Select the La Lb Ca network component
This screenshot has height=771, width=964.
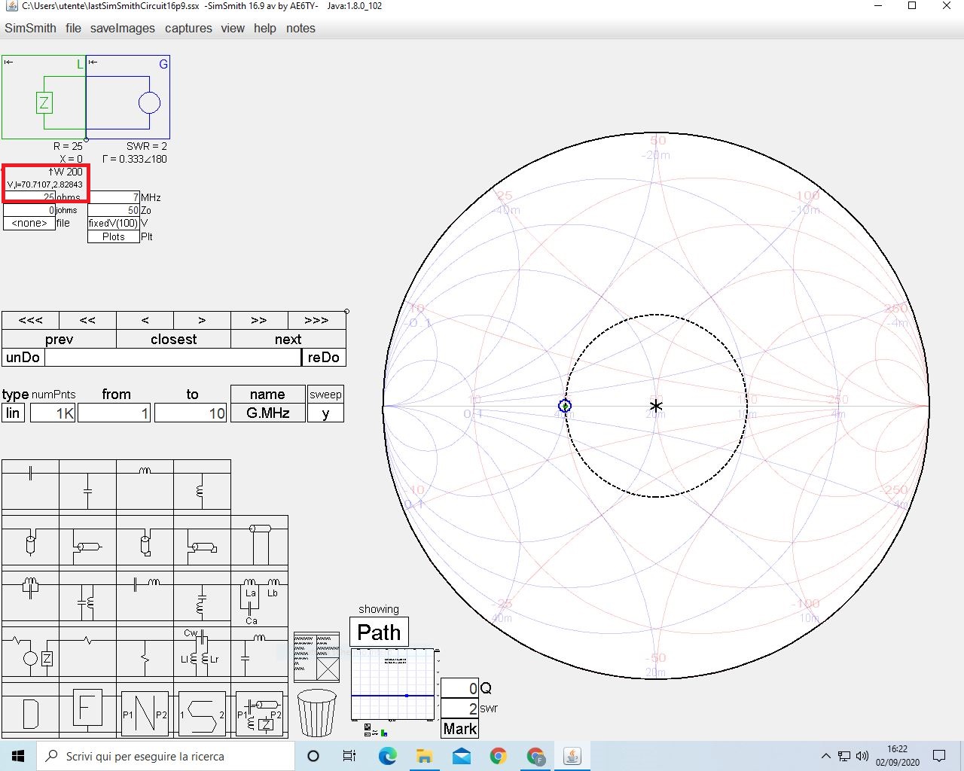[x=259, y=599]
